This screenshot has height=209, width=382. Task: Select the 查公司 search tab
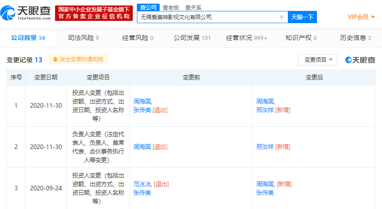click(148, 8)
